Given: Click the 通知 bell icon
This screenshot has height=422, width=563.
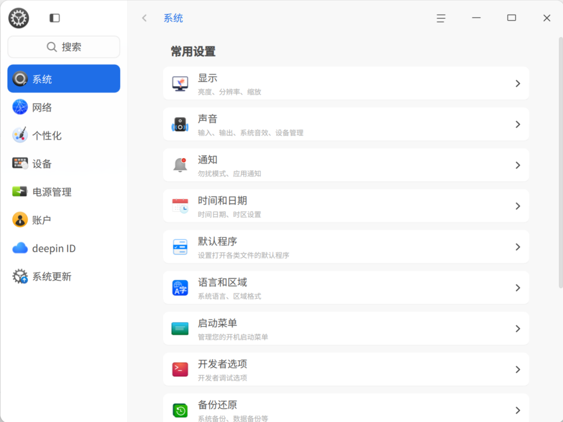Looking at the screenshot, I should 180,165.
